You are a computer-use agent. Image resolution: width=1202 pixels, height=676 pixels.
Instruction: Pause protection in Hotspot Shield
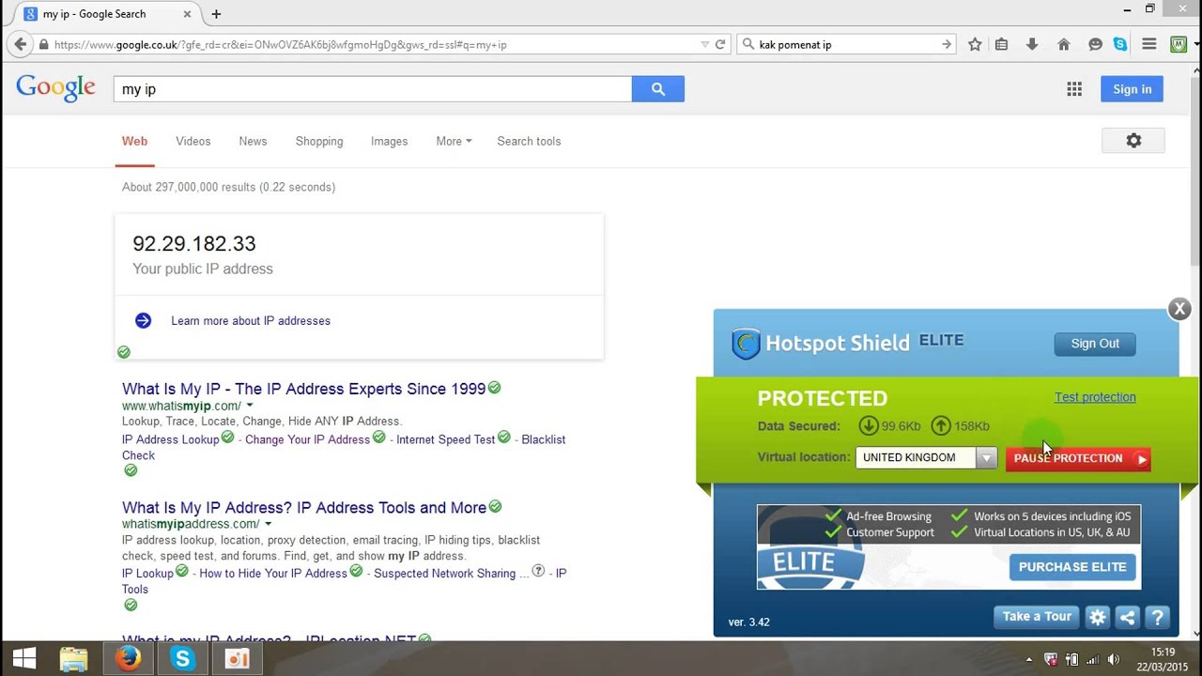(x=1078, y=458)
